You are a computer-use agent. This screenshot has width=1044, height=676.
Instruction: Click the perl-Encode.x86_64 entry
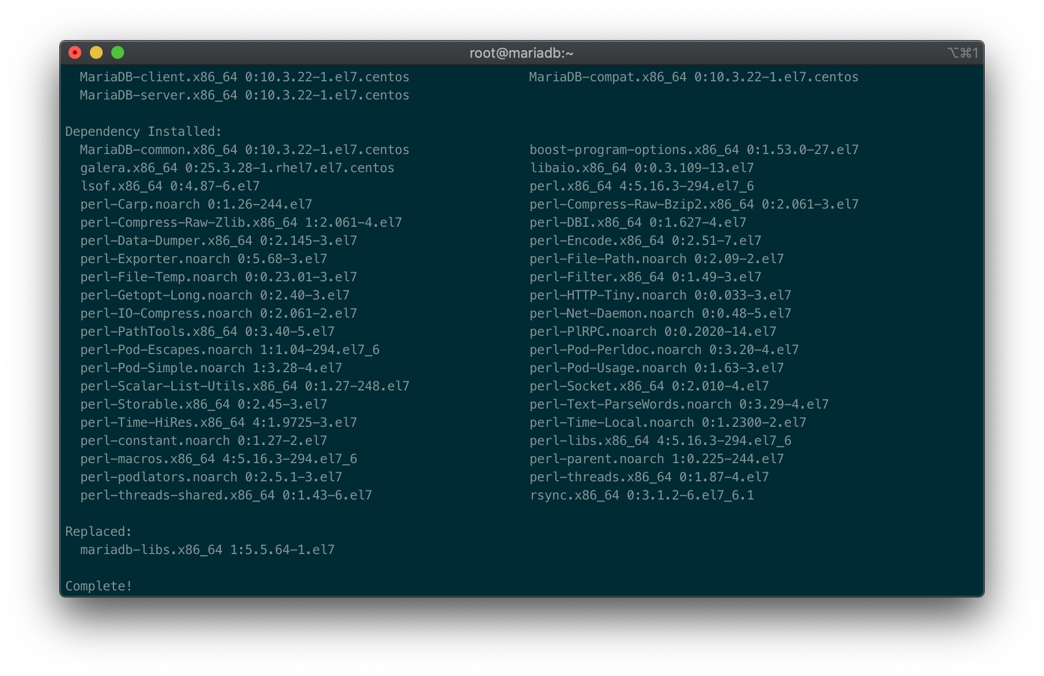[x=645, y=241]
